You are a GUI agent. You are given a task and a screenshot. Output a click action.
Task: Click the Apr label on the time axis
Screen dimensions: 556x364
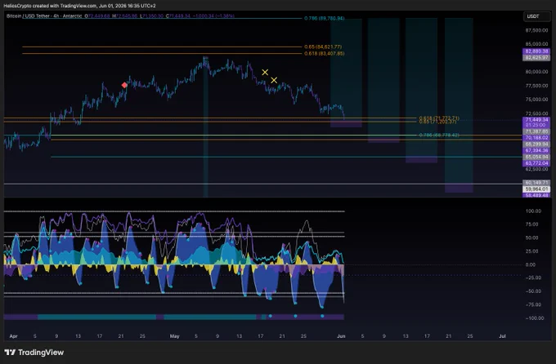click(13, 336)
